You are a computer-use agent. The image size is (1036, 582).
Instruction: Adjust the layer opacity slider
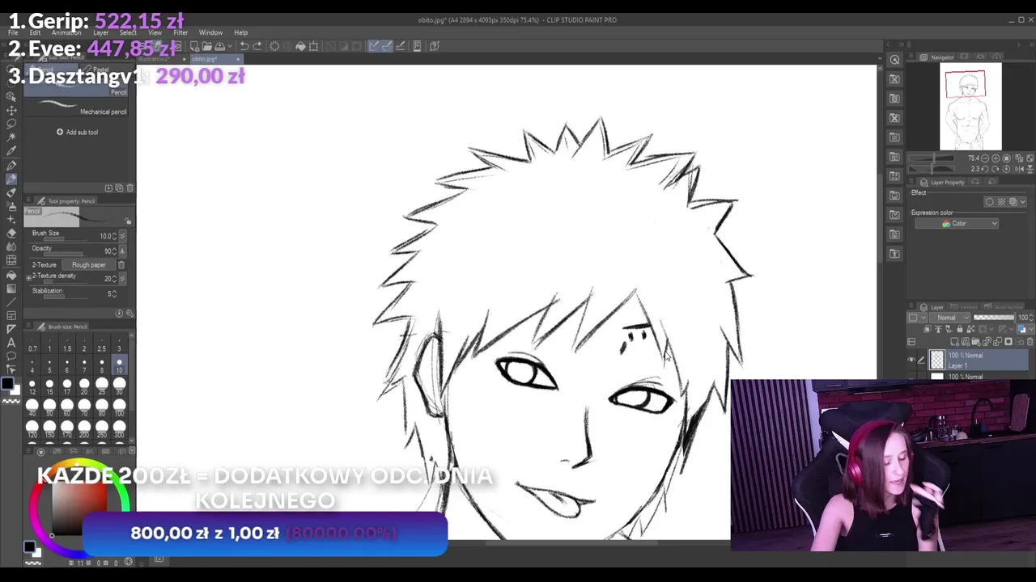[994, 318]
